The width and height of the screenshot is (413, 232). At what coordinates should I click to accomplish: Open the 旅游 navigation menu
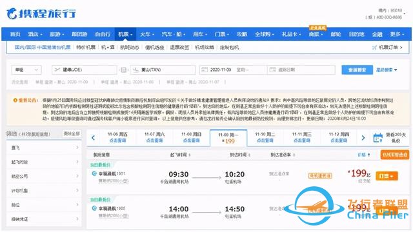pyautogui.click(x=57, y=34)
